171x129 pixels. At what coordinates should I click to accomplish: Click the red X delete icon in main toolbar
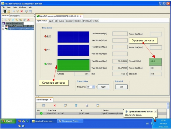click(22, 11)
